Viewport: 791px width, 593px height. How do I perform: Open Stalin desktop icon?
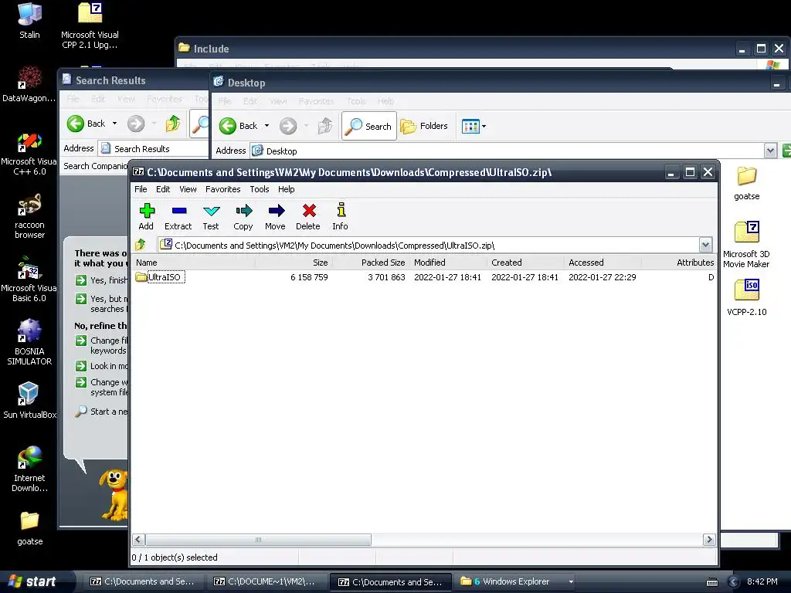[x=29, y=21]
